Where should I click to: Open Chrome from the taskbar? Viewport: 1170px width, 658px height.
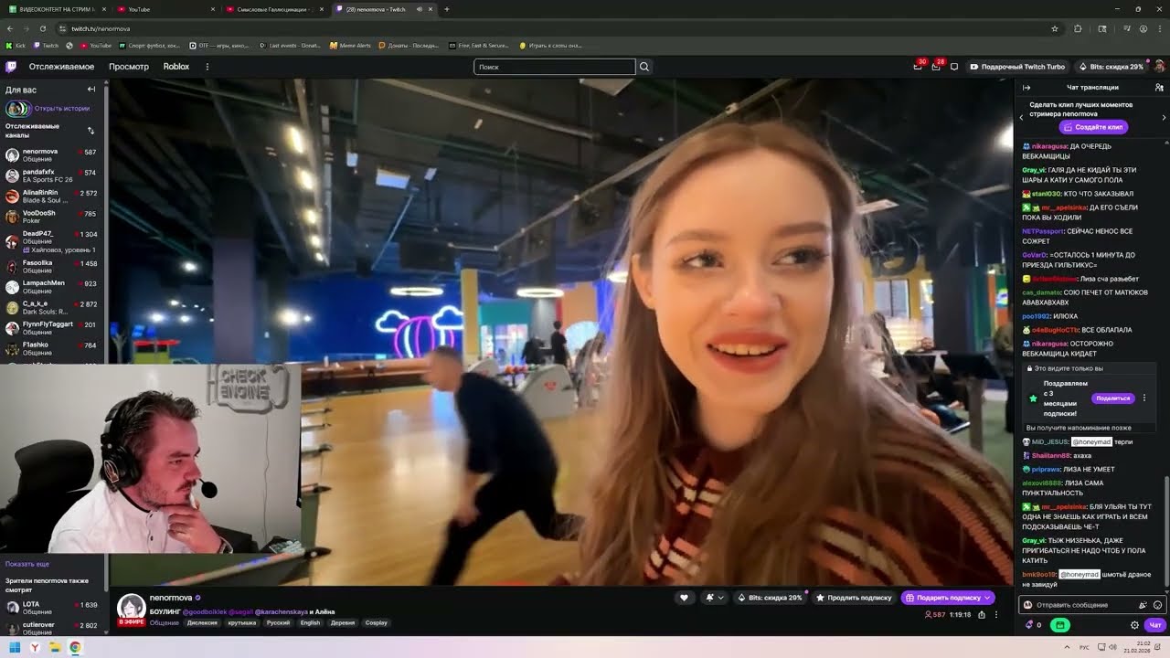pyautogui.click(x=75, y=647)
